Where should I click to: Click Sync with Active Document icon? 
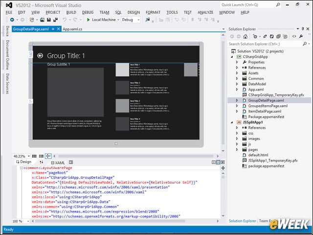tap(265, 36)
